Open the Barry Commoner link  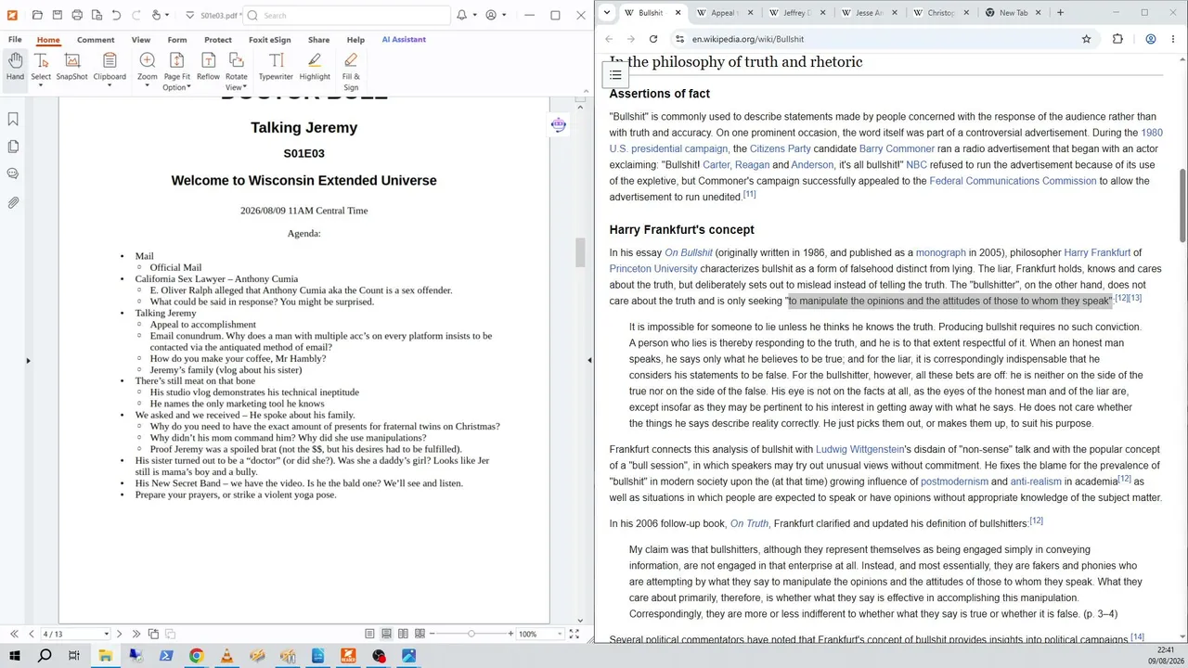point(897,148)
